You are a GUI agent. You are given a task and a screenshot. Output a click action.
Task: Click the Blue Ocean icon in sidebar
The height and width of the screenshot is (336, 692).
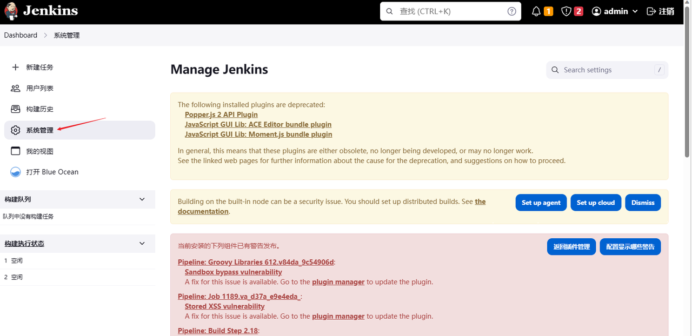pyautogui.click(x=16, y=172)
